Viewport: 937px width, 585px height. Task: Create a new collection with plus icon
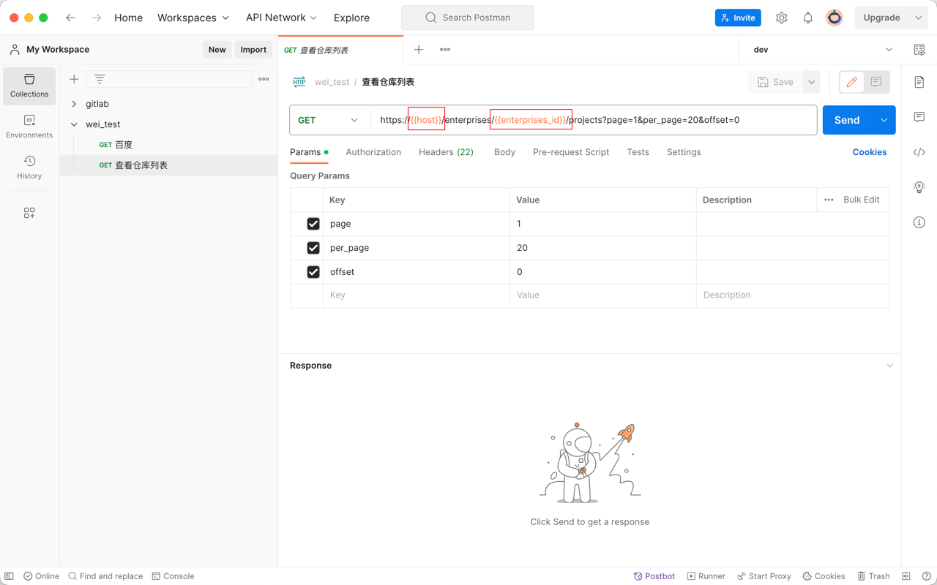tap(74, 79)
